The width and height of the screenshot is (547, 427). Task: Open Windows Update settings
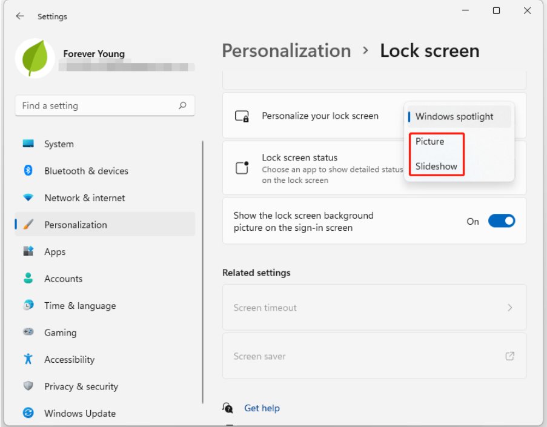pos(78,413)
